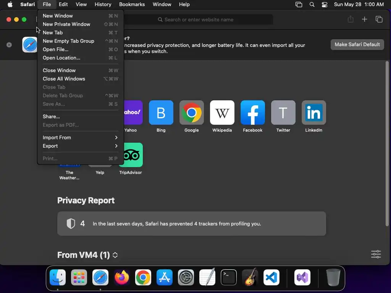Click the Privacy Report shield icon
Screen dimensions: 391x293
[71, 224]
